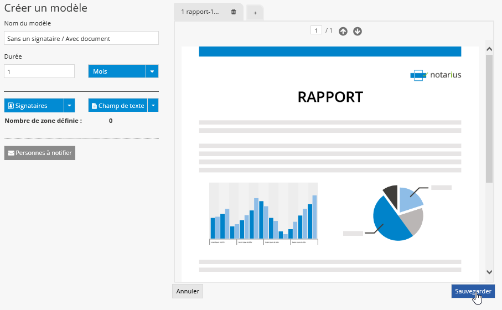Go to the previous page with the up arrow
Image resolution: width=502 pixels, height=310 pixels.
point(343,31)
